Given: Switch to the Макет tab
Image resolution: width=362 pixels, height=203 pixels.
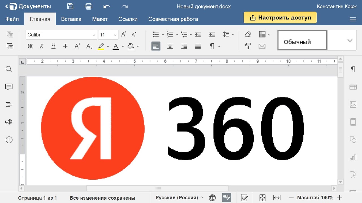Looking at the screenshot, I should [100, 19].
